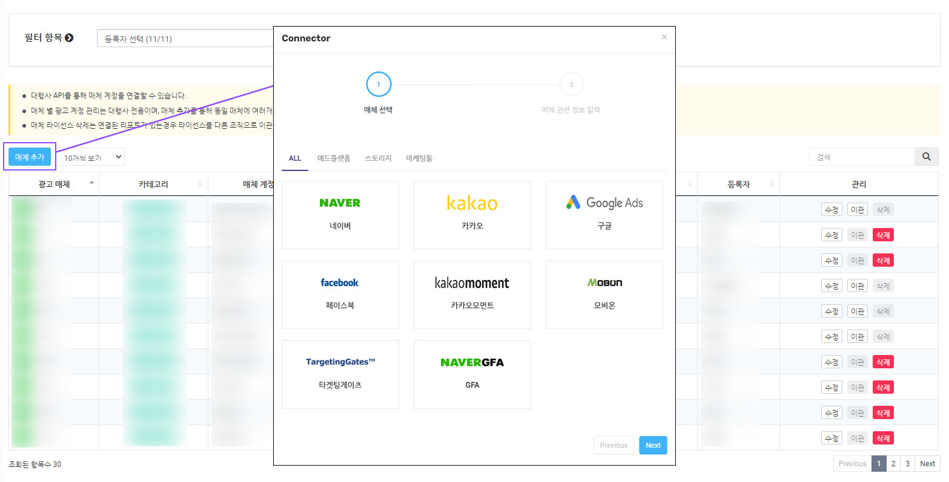Viewport: 949px width, 482px height.
Task: Select the NAVER media card
Action: (340, 215)
